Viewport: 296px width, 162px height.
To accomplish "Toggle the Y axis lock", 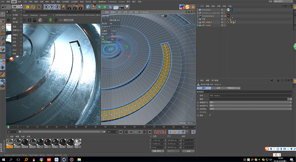I will 52,7.
